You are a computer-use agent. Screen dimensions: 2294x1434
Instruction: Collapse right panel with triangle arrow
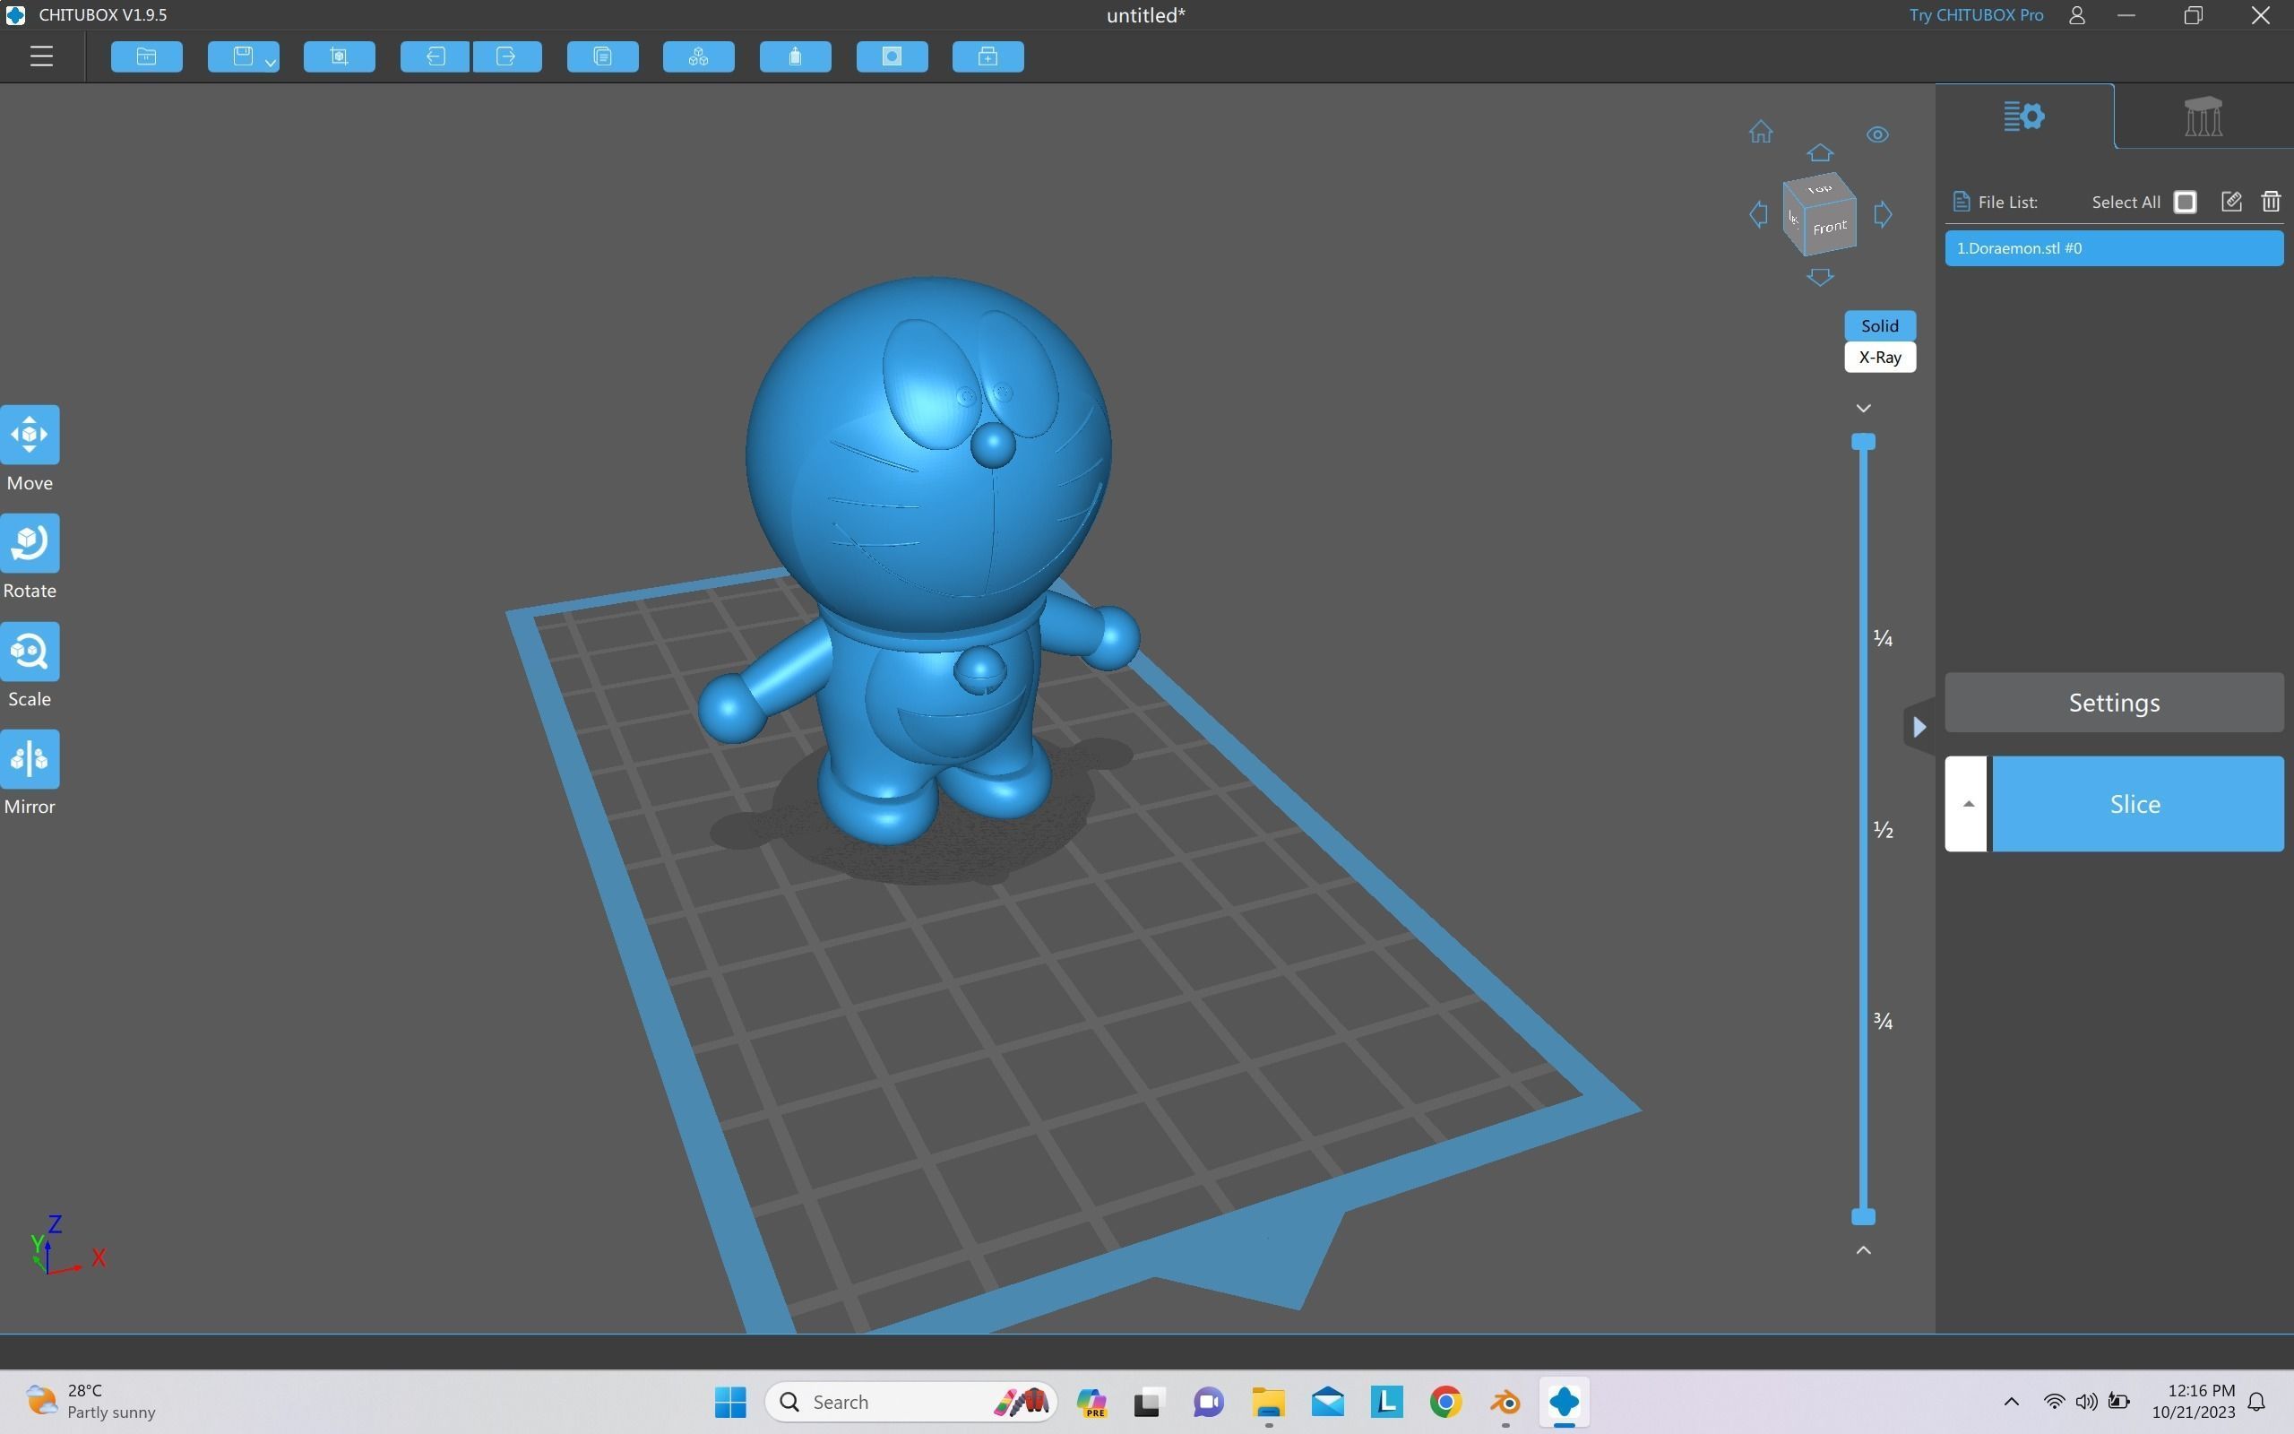coord(1919,728)
